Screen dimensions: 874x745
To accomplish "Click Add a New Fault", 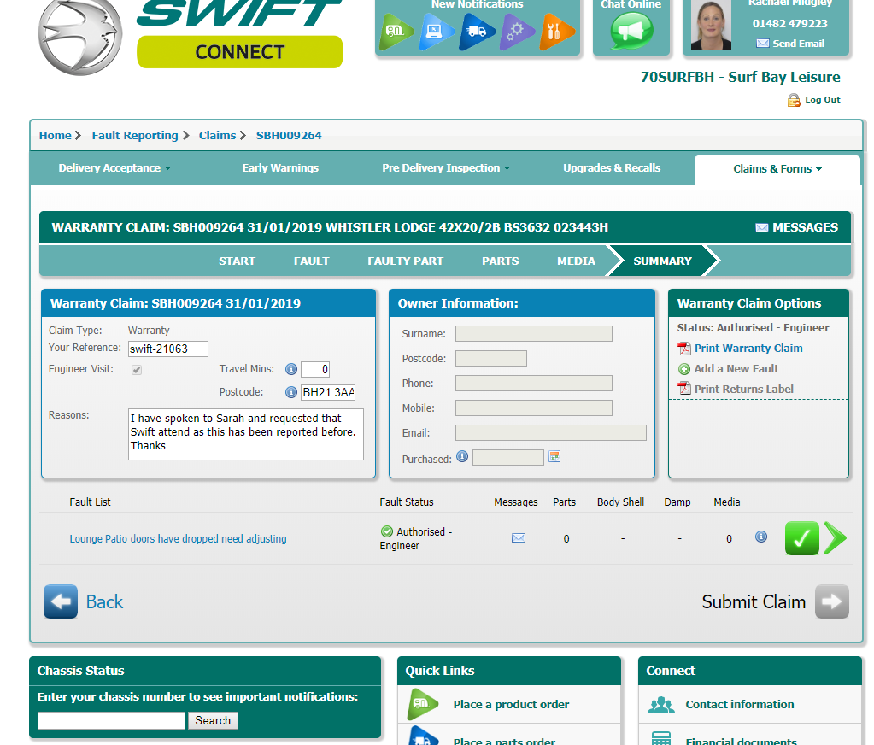I will pos(736,369).
